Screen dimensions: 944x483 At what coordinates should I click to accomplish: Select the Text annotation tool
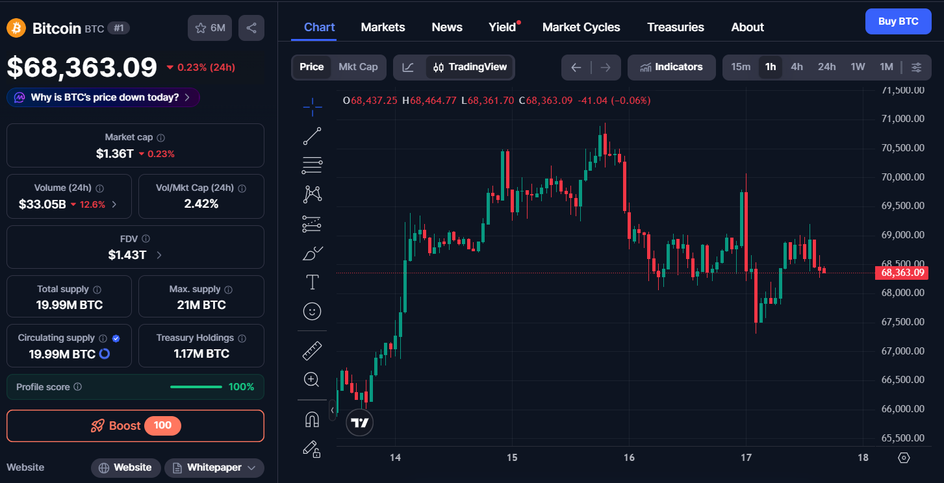313,282
